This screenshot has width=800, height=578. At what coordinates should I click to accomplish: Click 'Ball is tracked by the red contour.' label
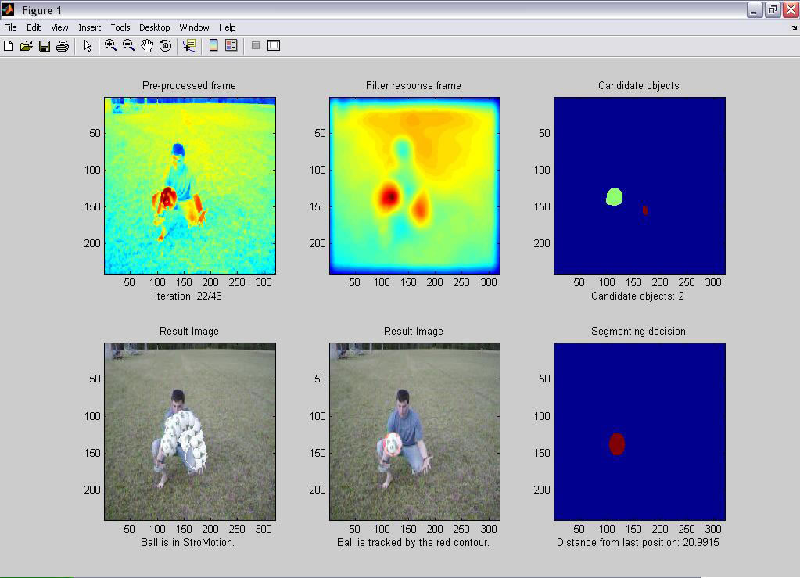pyautogui.click(x=413, y=542)
